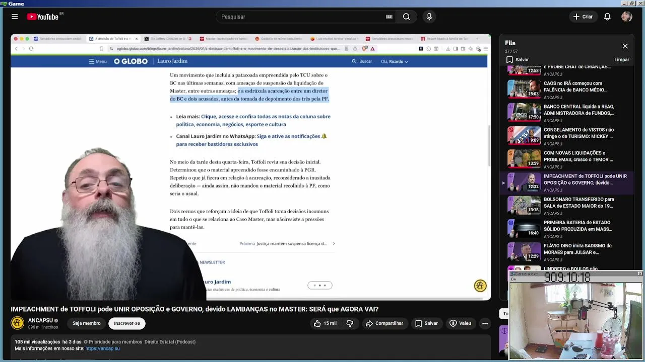Click the browser address bar in video
Screen dimensions: 645x362
click(x=228, y=49)
